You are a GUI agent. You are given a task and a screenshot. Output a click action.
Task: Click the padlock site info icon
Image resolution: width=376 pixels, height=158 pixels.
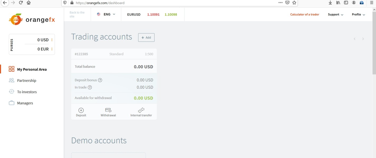72,3
